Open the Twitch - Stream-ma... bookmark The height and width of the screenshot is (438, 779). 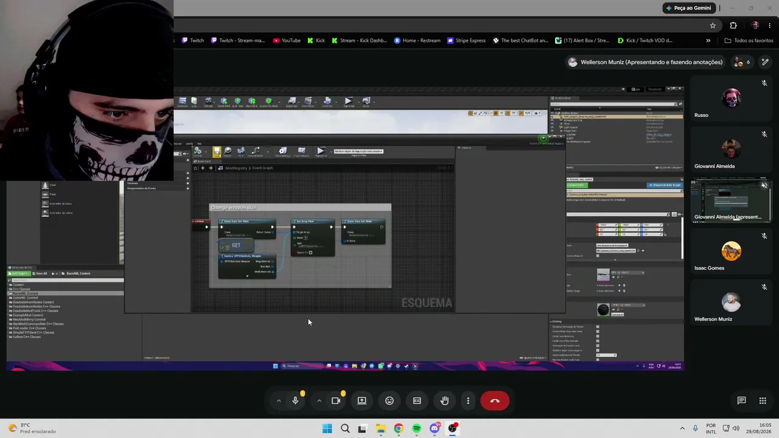point(238,41)
